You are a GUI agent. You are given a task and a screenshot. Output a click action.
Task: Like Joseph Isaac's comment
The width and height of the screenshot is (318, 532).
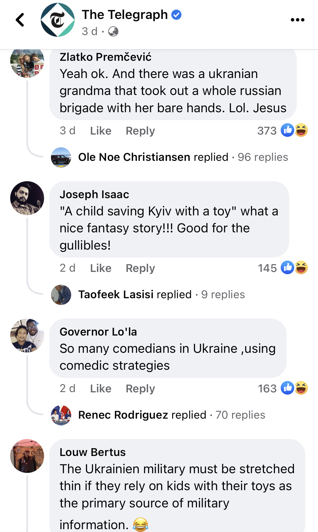(x=101, y=268)
